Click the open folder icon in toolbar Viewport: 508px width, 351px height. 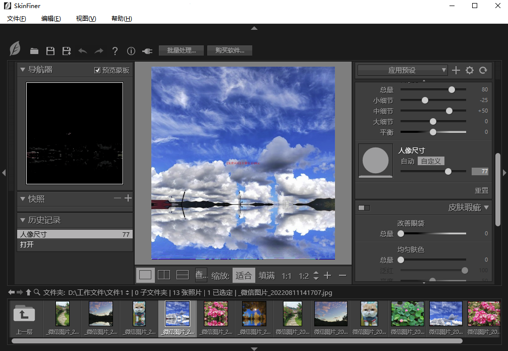pos(34,51)
